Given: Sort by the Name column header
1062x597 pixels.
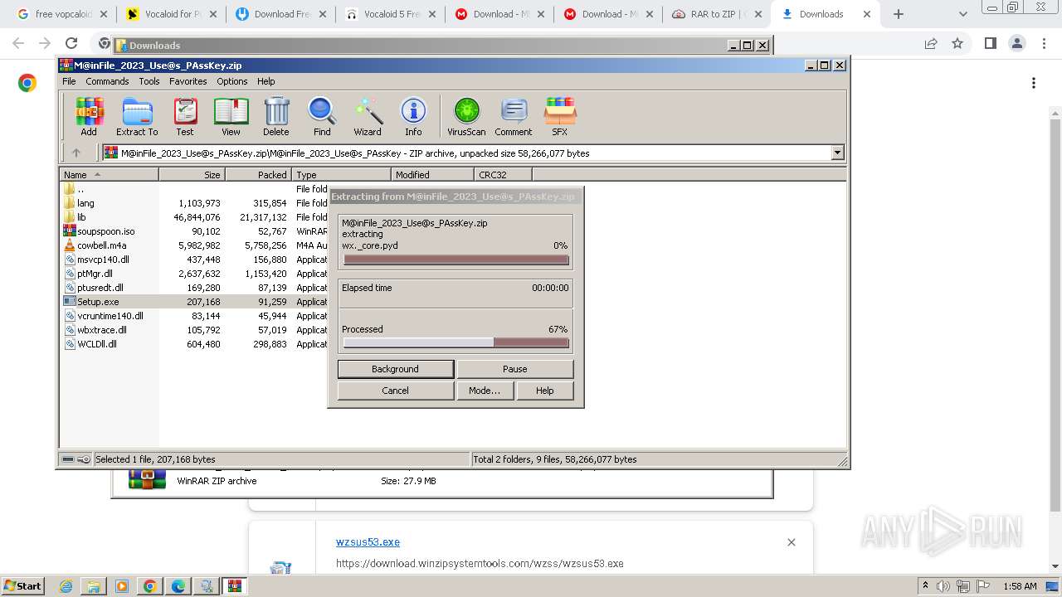Looking at the screenshot, I should pos(109,175).
